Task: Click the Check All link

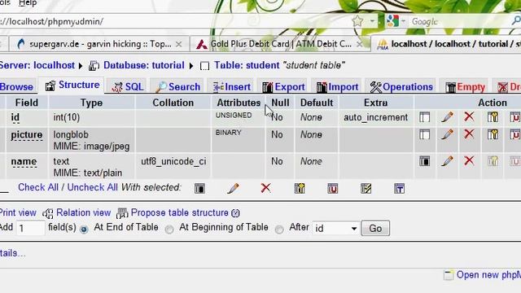Action: click(38, 187)
